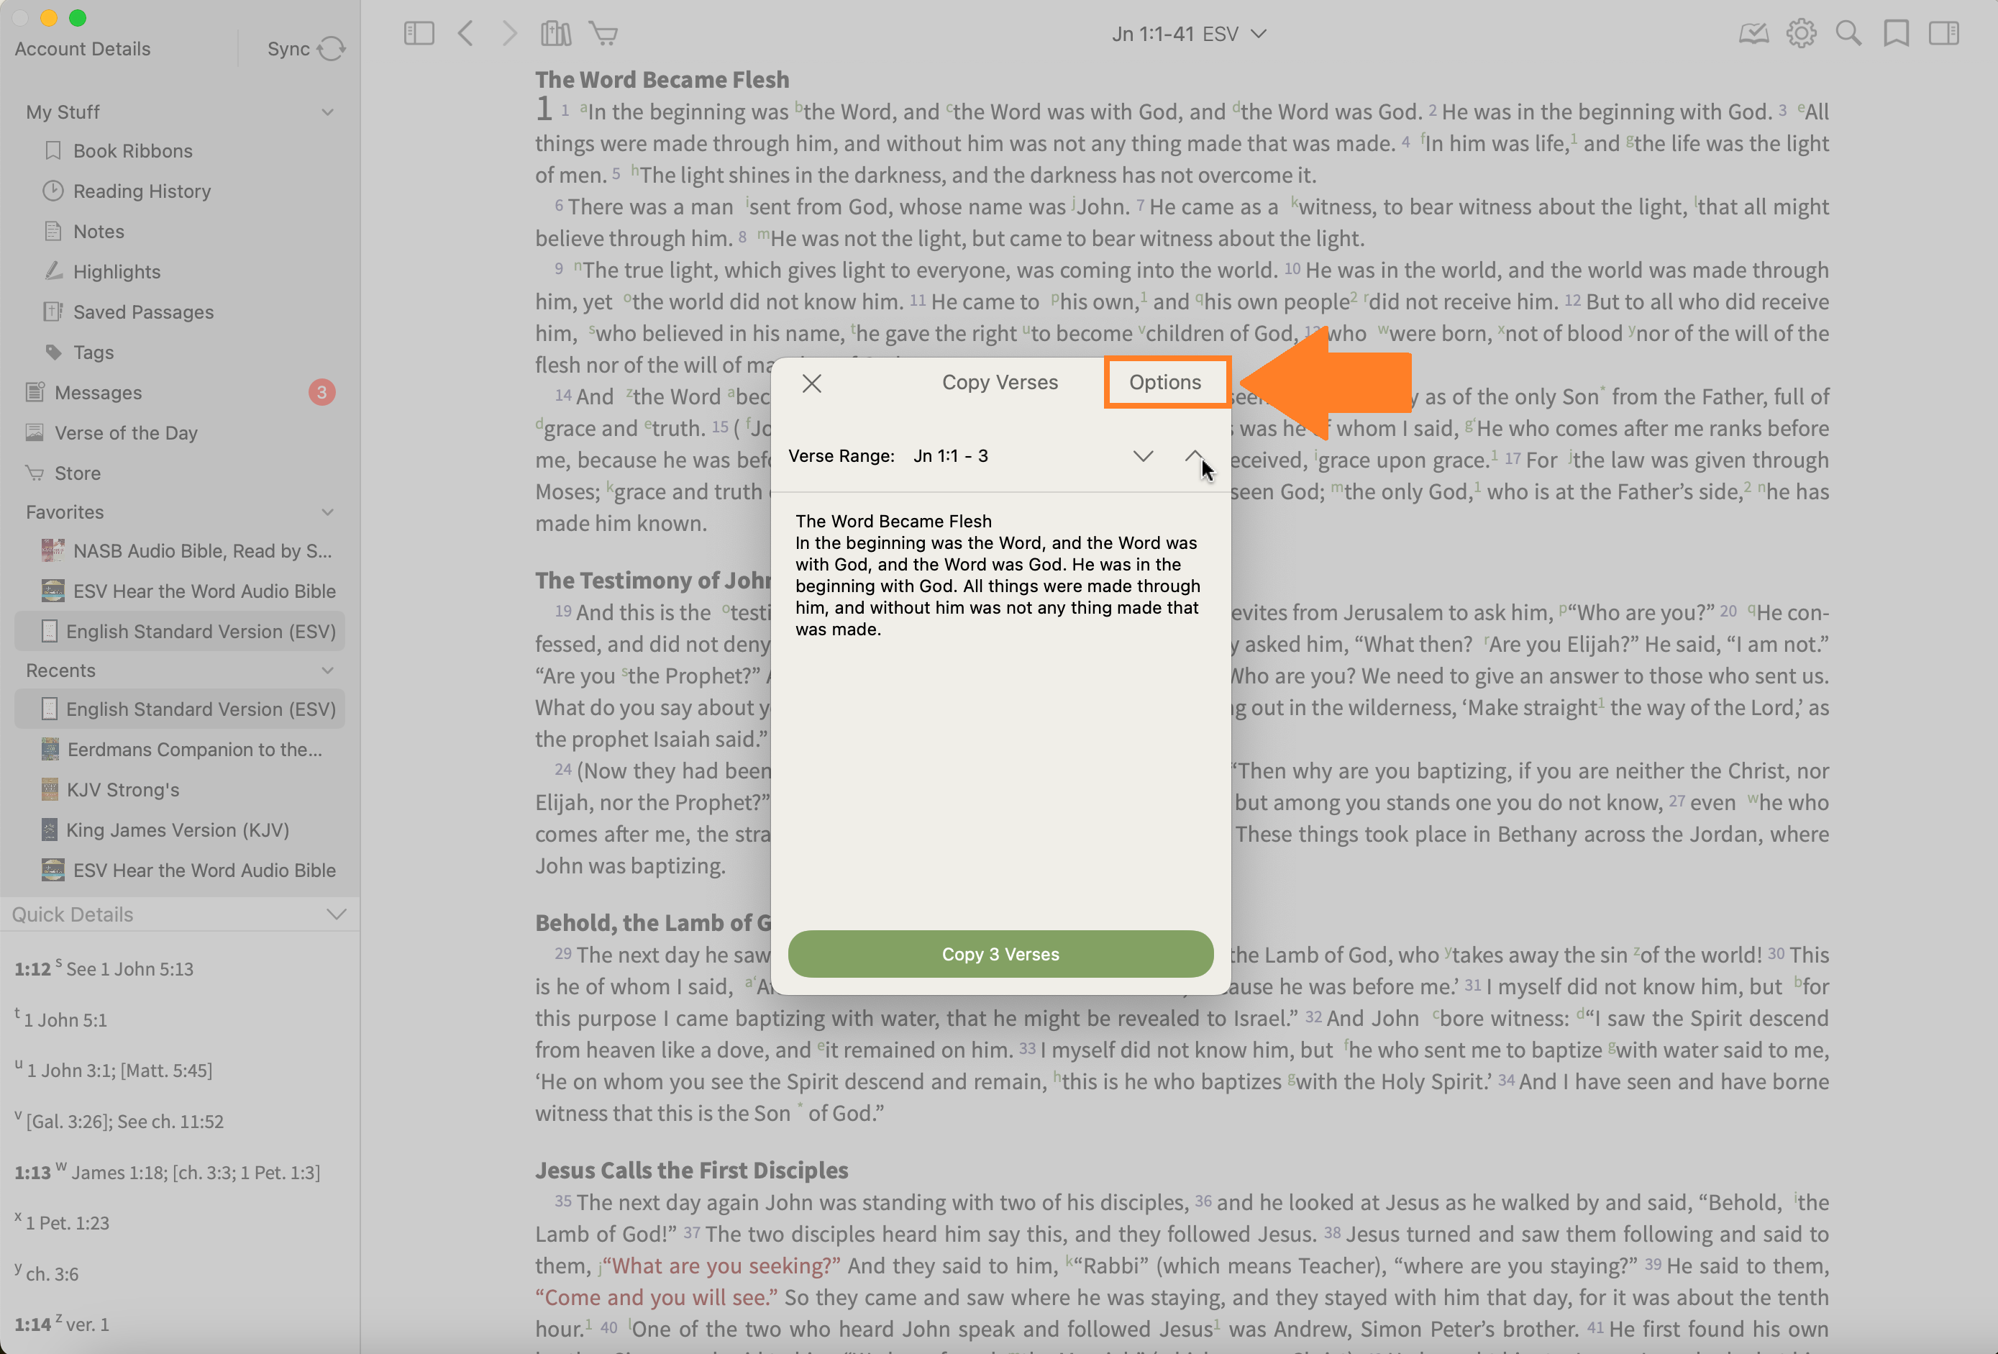1998x1354 pixels.
Task: Select KJV Strong's in Recents
Action: tap(123, 789)
